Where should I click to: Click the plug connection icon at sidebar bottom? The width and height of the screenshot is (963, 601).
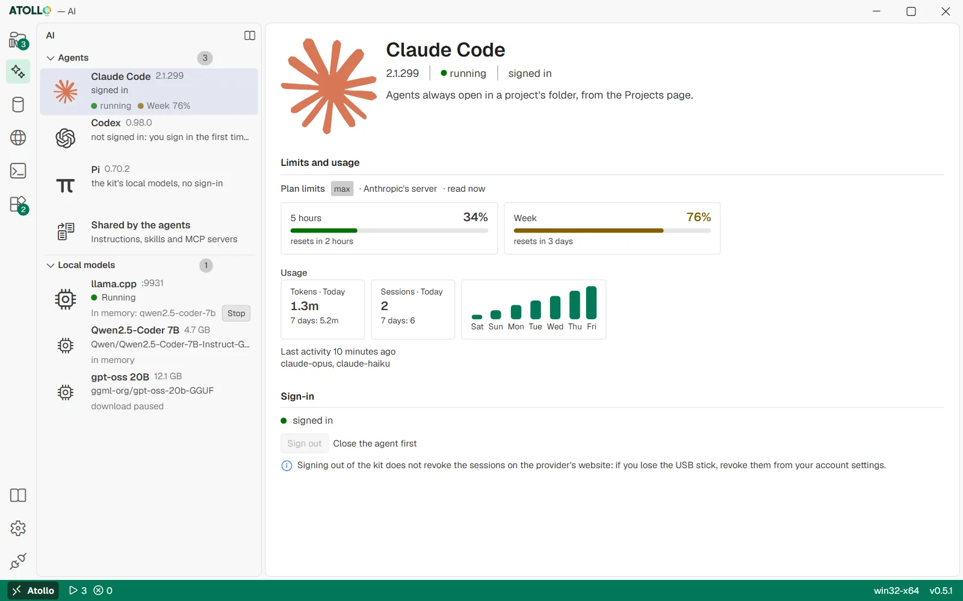point(18,561)
